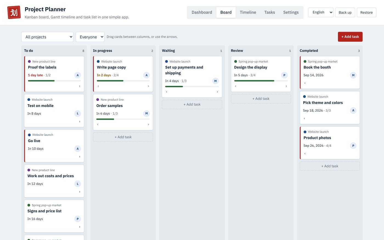Move 'Pick theme and colors' card left

304,118
